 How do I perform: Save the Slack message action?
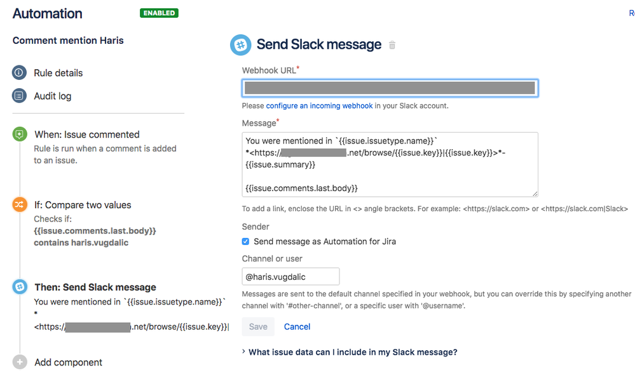tap(257, 326)
